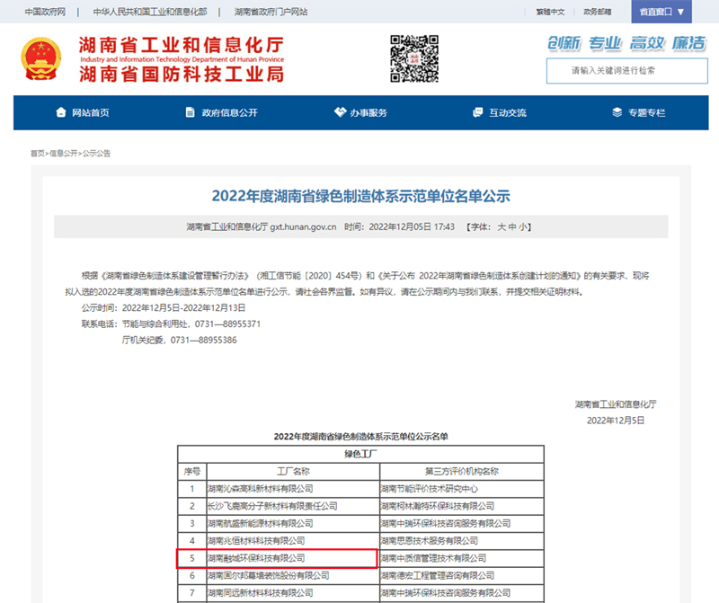
Task: Click the publish time 2022年12月05日 17:43
Action: (412, 227)
